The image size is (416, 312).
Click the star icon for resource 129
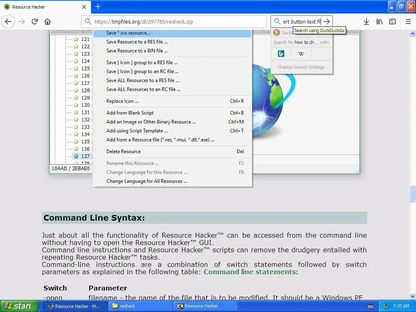coord(76,97)
